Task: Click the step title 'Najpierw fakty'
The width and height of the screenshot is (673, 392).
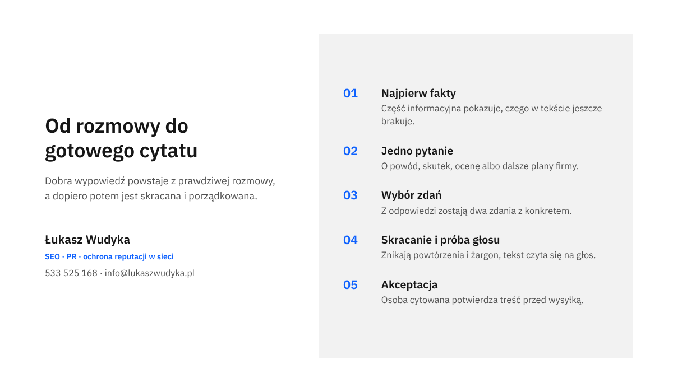Action: pyautogui.click(x=418, y=94)
